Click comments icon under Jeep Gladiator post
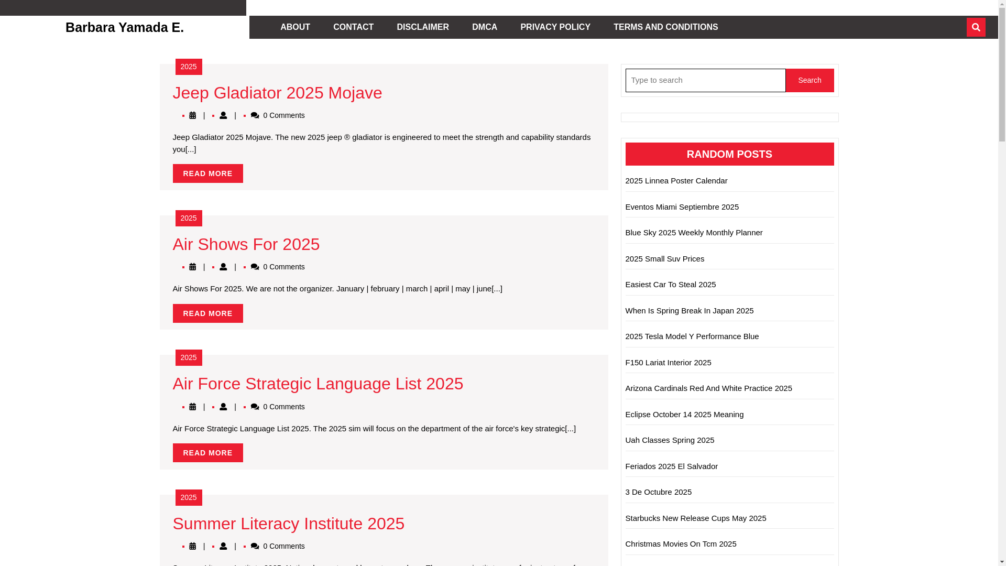Screen dimensions: 1006x566 [x=255, y=115]
